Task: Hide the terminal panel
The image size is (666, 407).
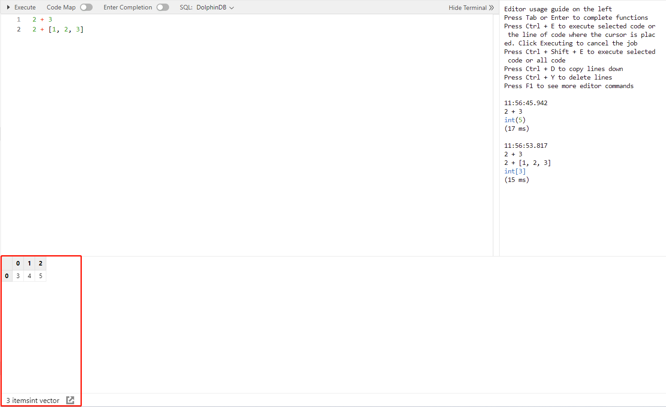Action: [x=471, y=7]
